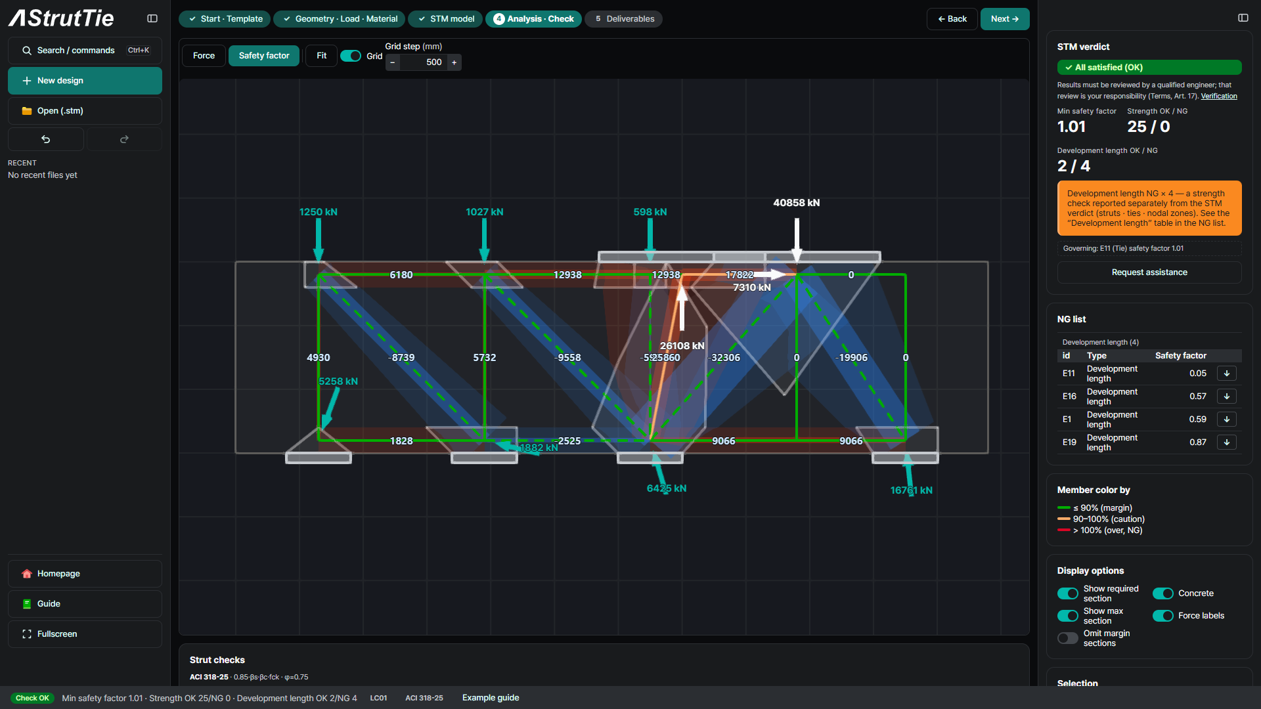Open the Deliverables step
The image size is (1261, 709).
[623, 19]
